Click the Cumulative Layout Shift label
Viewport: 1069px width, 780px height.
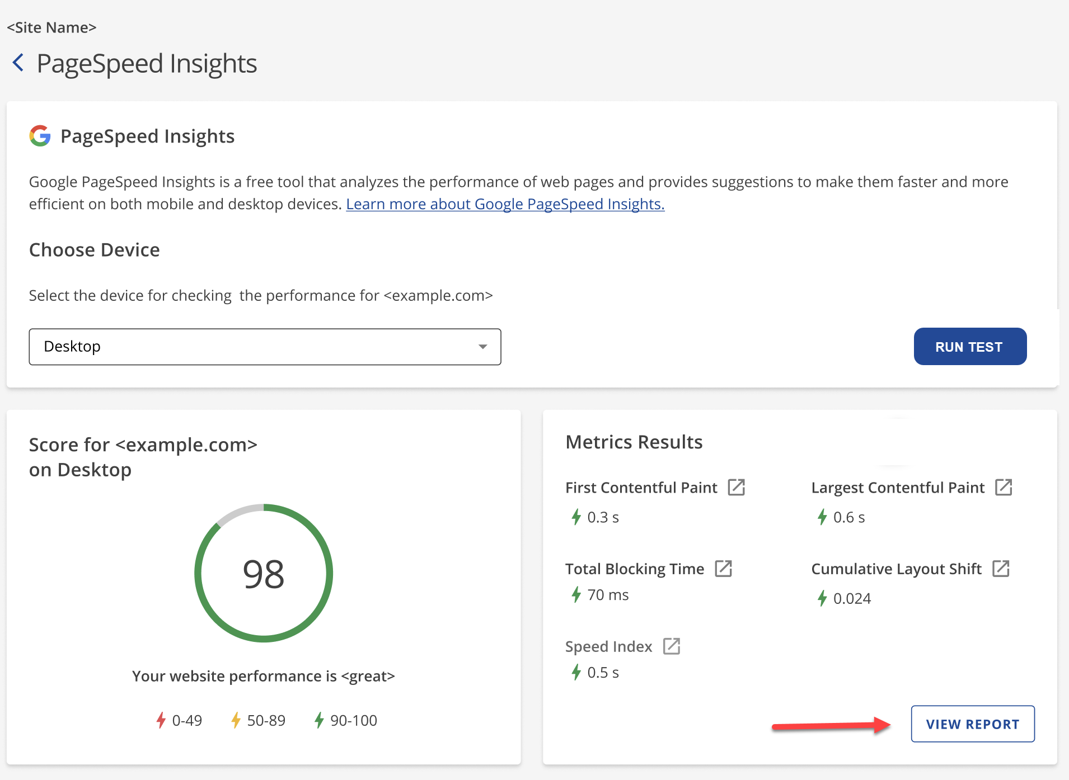click(x=897, y=569)
